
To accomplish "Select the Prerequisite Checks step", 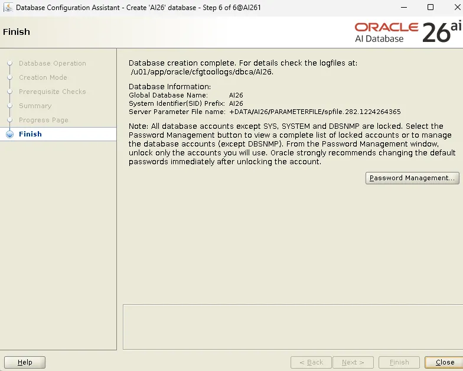I will pyautogui.click(x=52, y=92).
